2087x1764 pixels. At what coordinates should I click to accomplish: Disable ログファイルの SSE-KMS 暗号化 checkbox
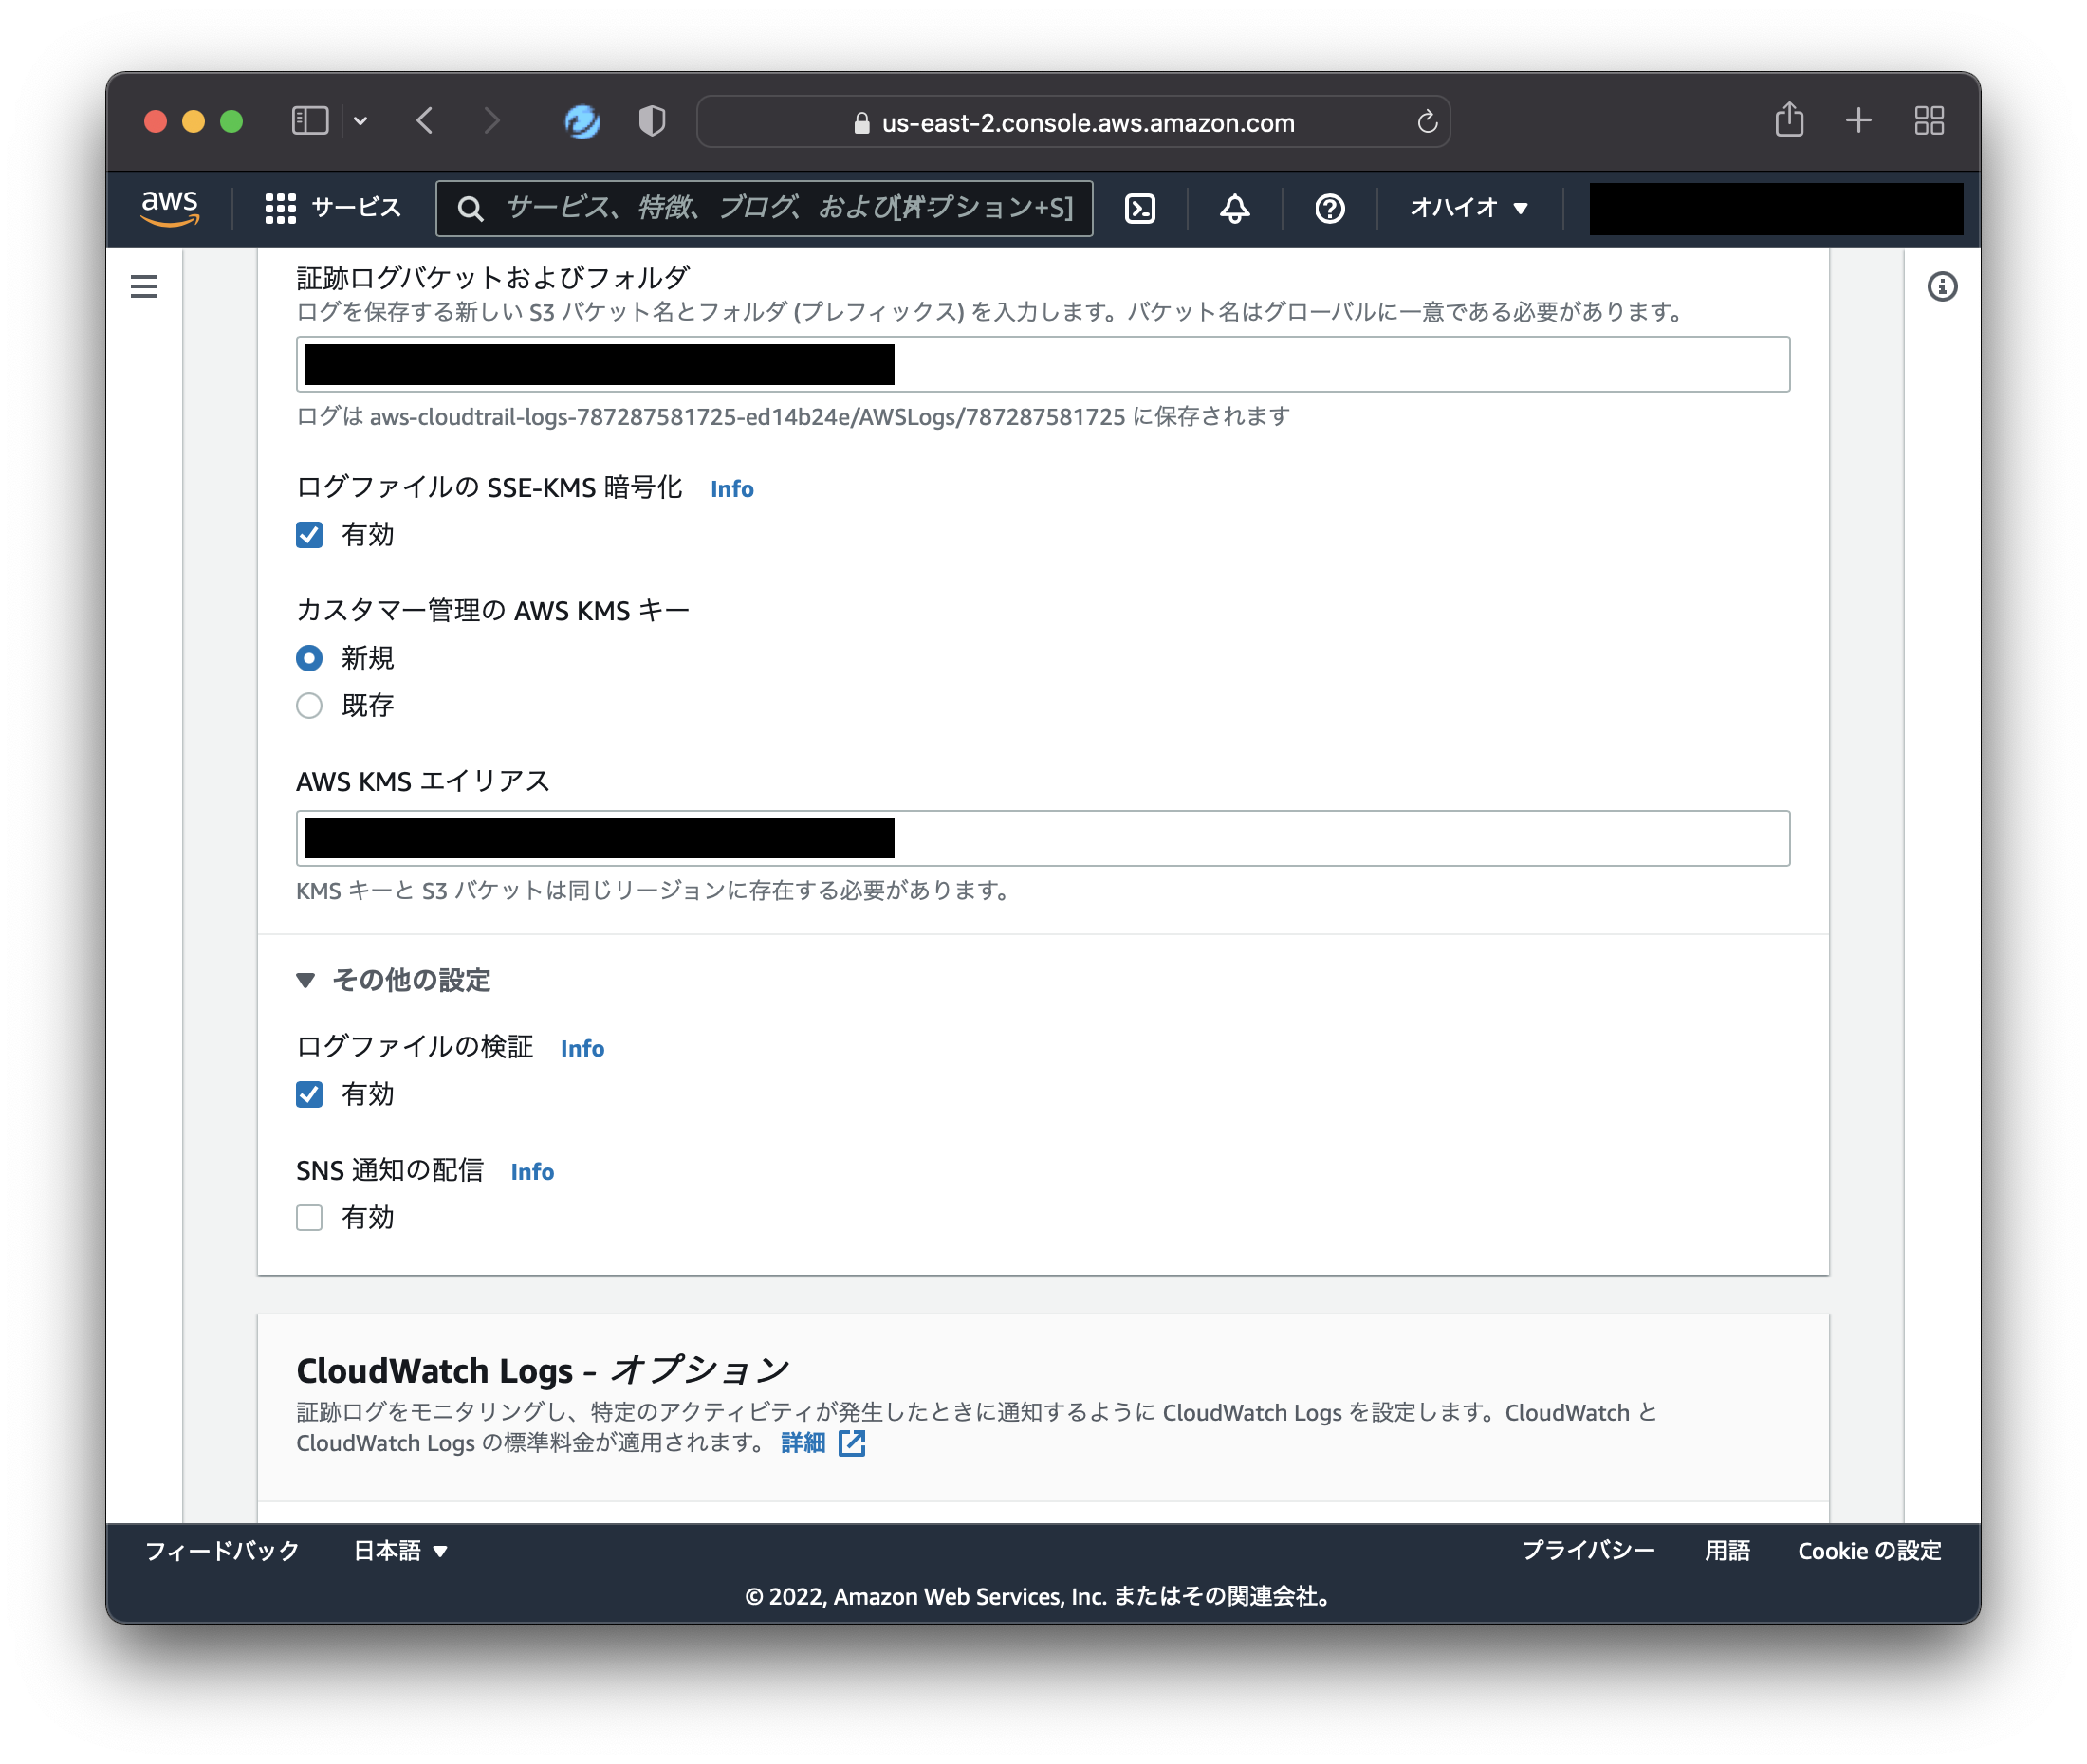[x=309, y=535]
